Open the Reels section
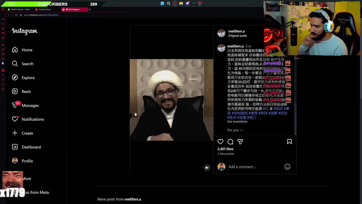The image size is (362, 204). (21, 92)
